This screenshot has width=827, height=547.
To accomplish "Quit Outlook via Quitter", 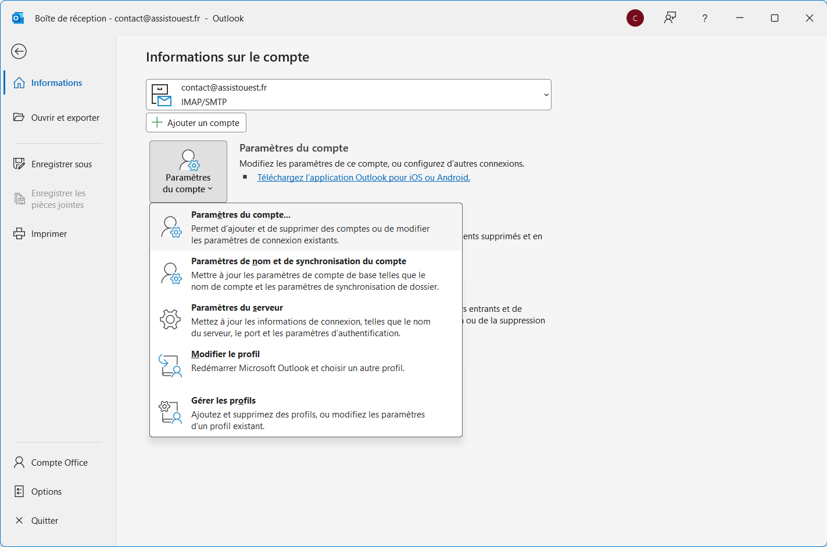I will [x=57, y=520].
